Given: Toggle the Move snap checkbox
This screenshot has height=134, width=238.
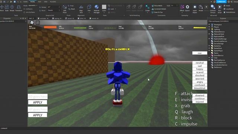Looking at the screenshot, I should (x=40, y=11).
